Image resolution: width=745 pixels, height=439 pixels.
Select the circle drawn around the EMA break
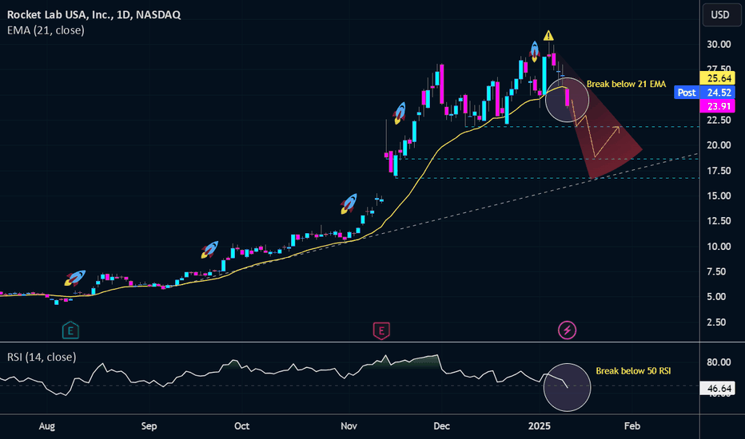coord(568,100)
